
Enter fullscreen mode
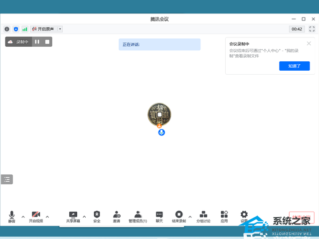pos(312,29)
